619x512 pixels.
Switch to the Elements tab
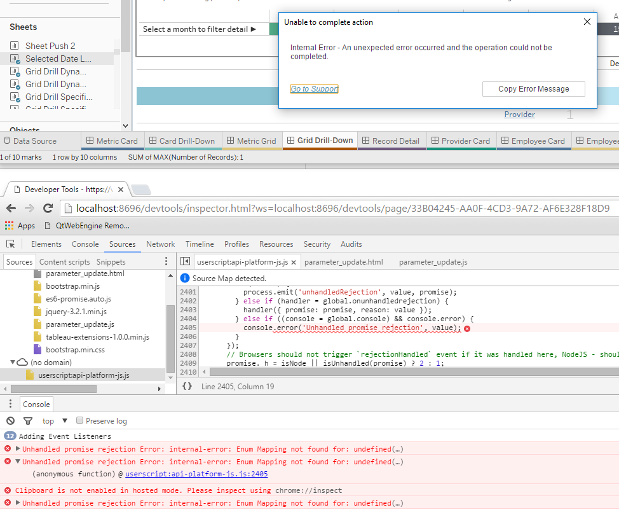click(x=46, y=244)
